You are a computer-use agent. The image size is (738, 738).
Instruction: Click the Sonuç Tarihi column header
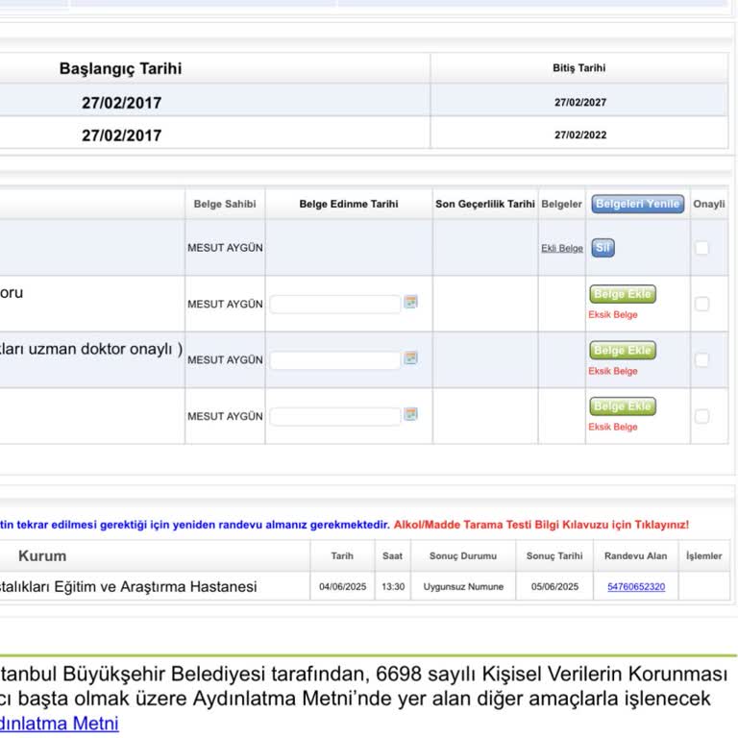[x=554, y=555]
